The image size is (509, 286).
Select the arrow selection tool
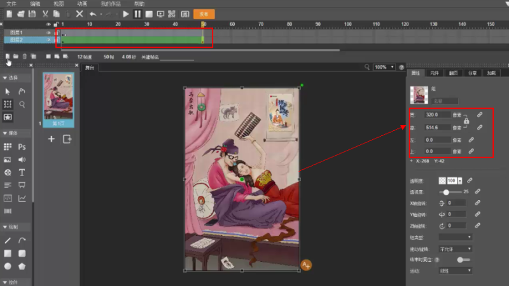coord(8,92)
